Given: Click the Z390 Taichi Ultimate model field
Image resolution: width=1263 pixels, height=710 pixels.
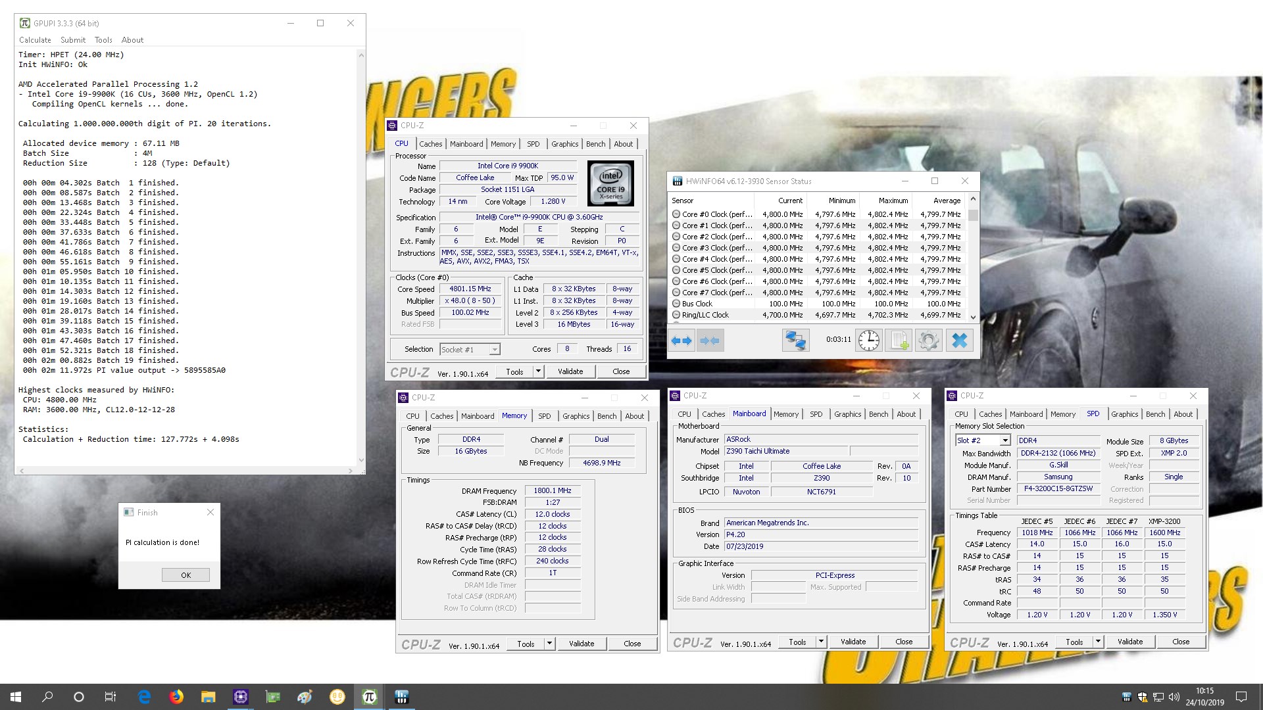Looking at the screenshot, I should pos(785,451).
